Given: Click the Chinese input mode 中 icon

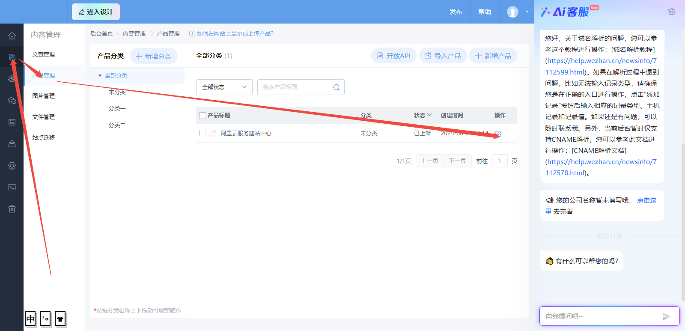Looking at the screenshot, I should coord(30,319).
